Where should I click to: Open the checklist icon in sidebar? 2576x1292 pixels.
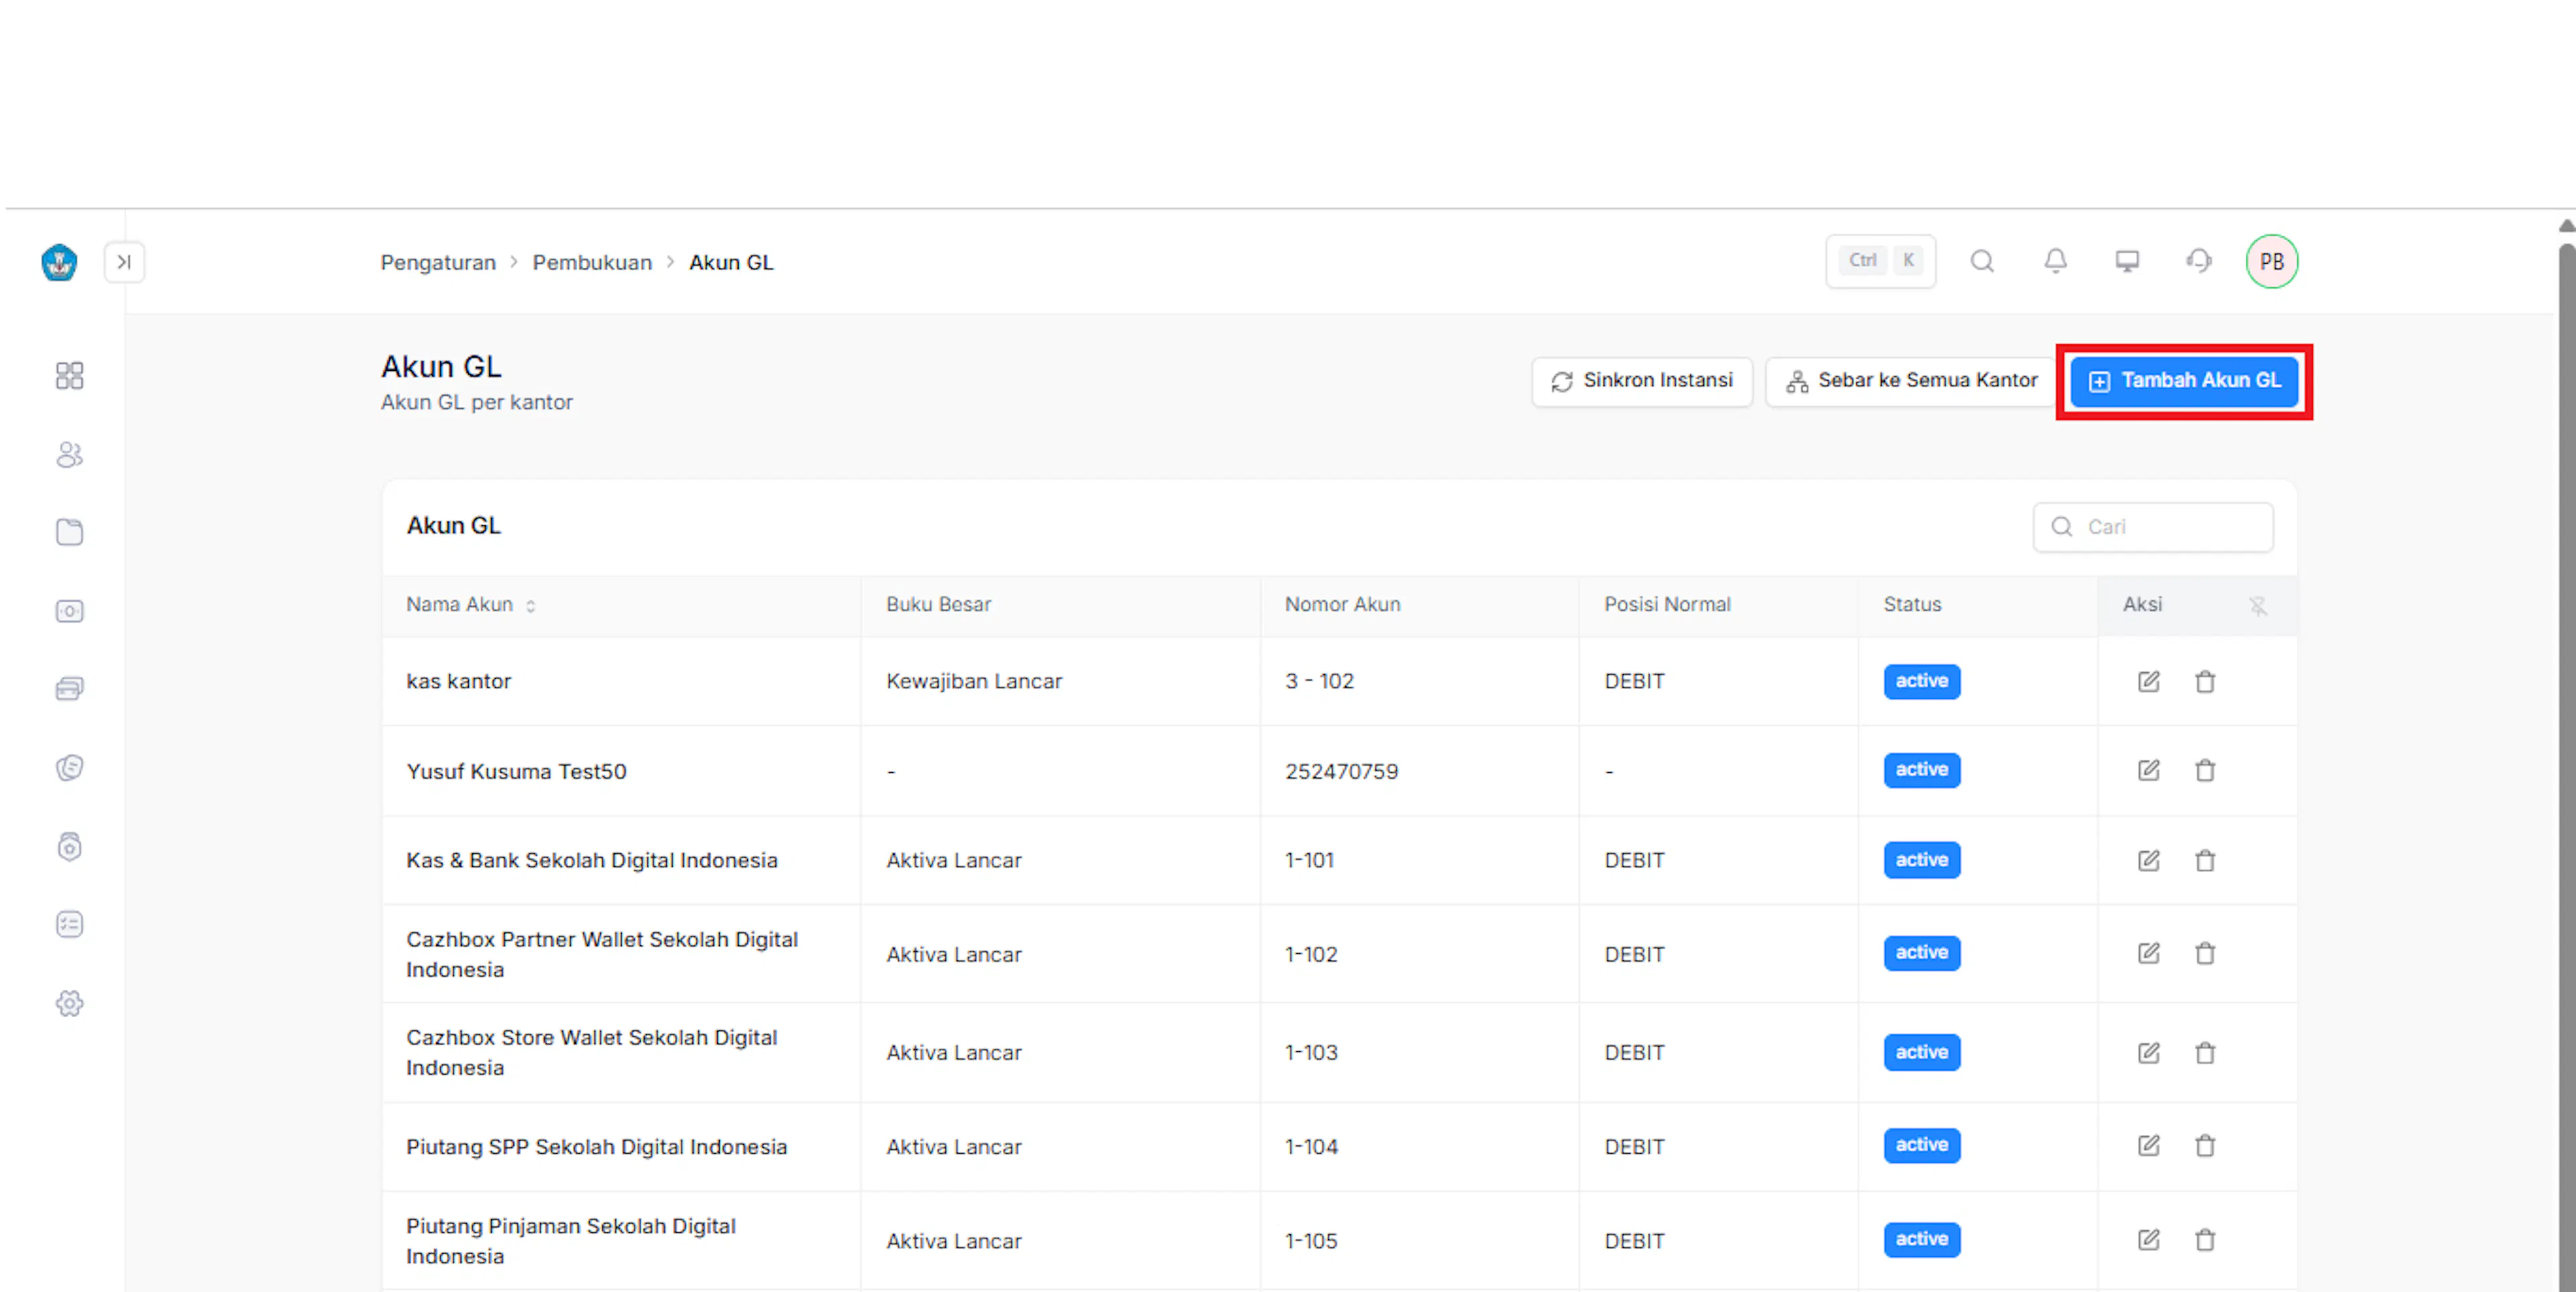(x=69, y=924)
